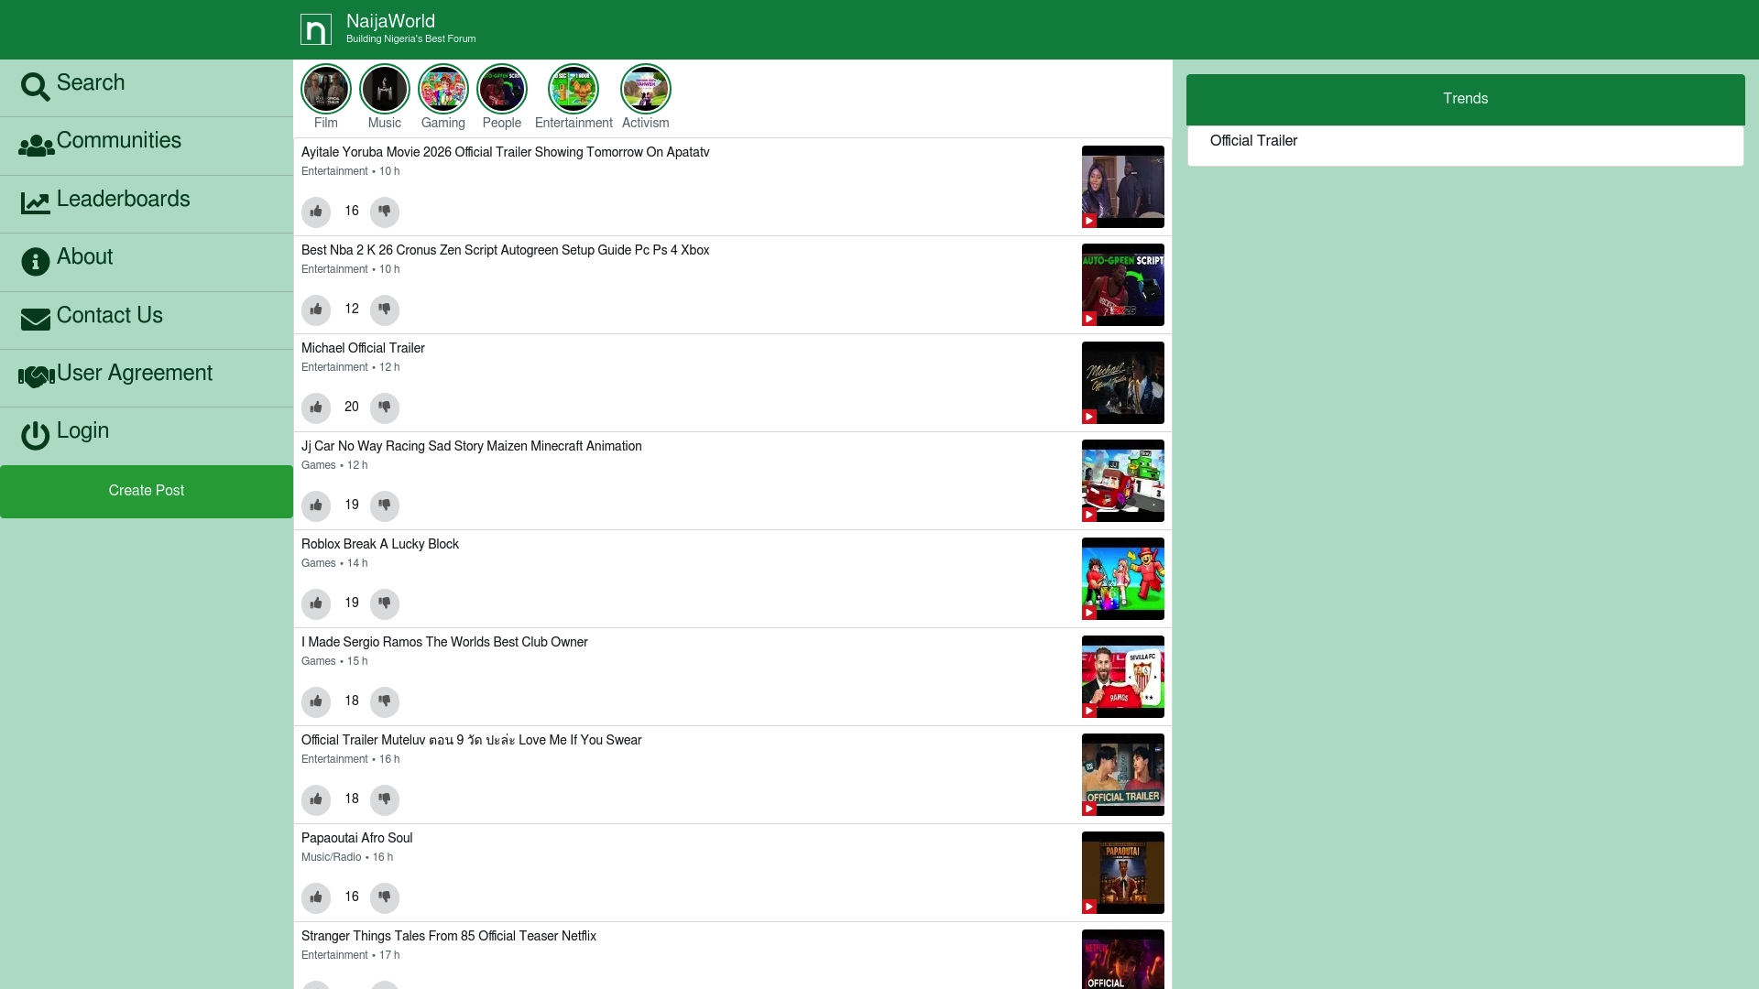
Task: Click the User Agreement link
Action: click(x=134, y=374)
